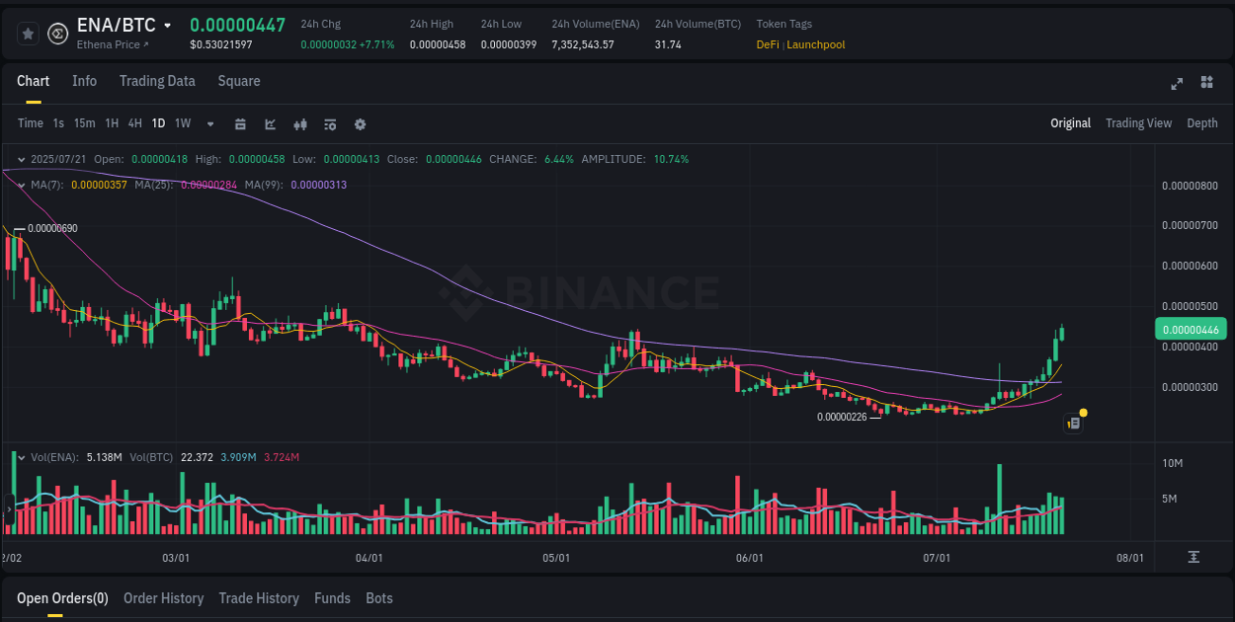Select the 1W timeframe option
The width and height of the screenshot is (1235, 622).
182,124
